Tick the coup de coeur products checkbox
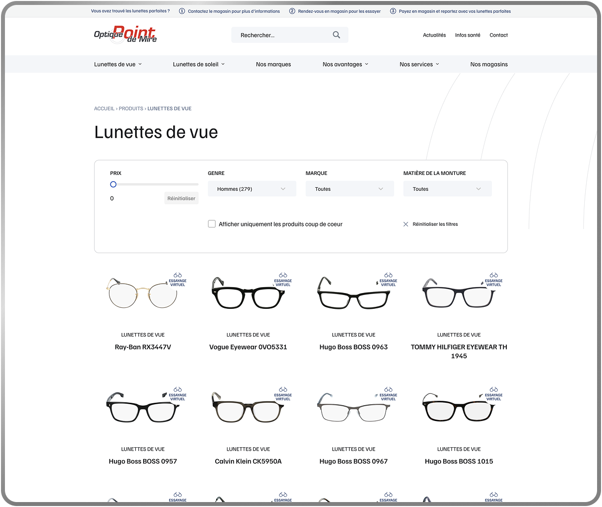 click(212, 224)
